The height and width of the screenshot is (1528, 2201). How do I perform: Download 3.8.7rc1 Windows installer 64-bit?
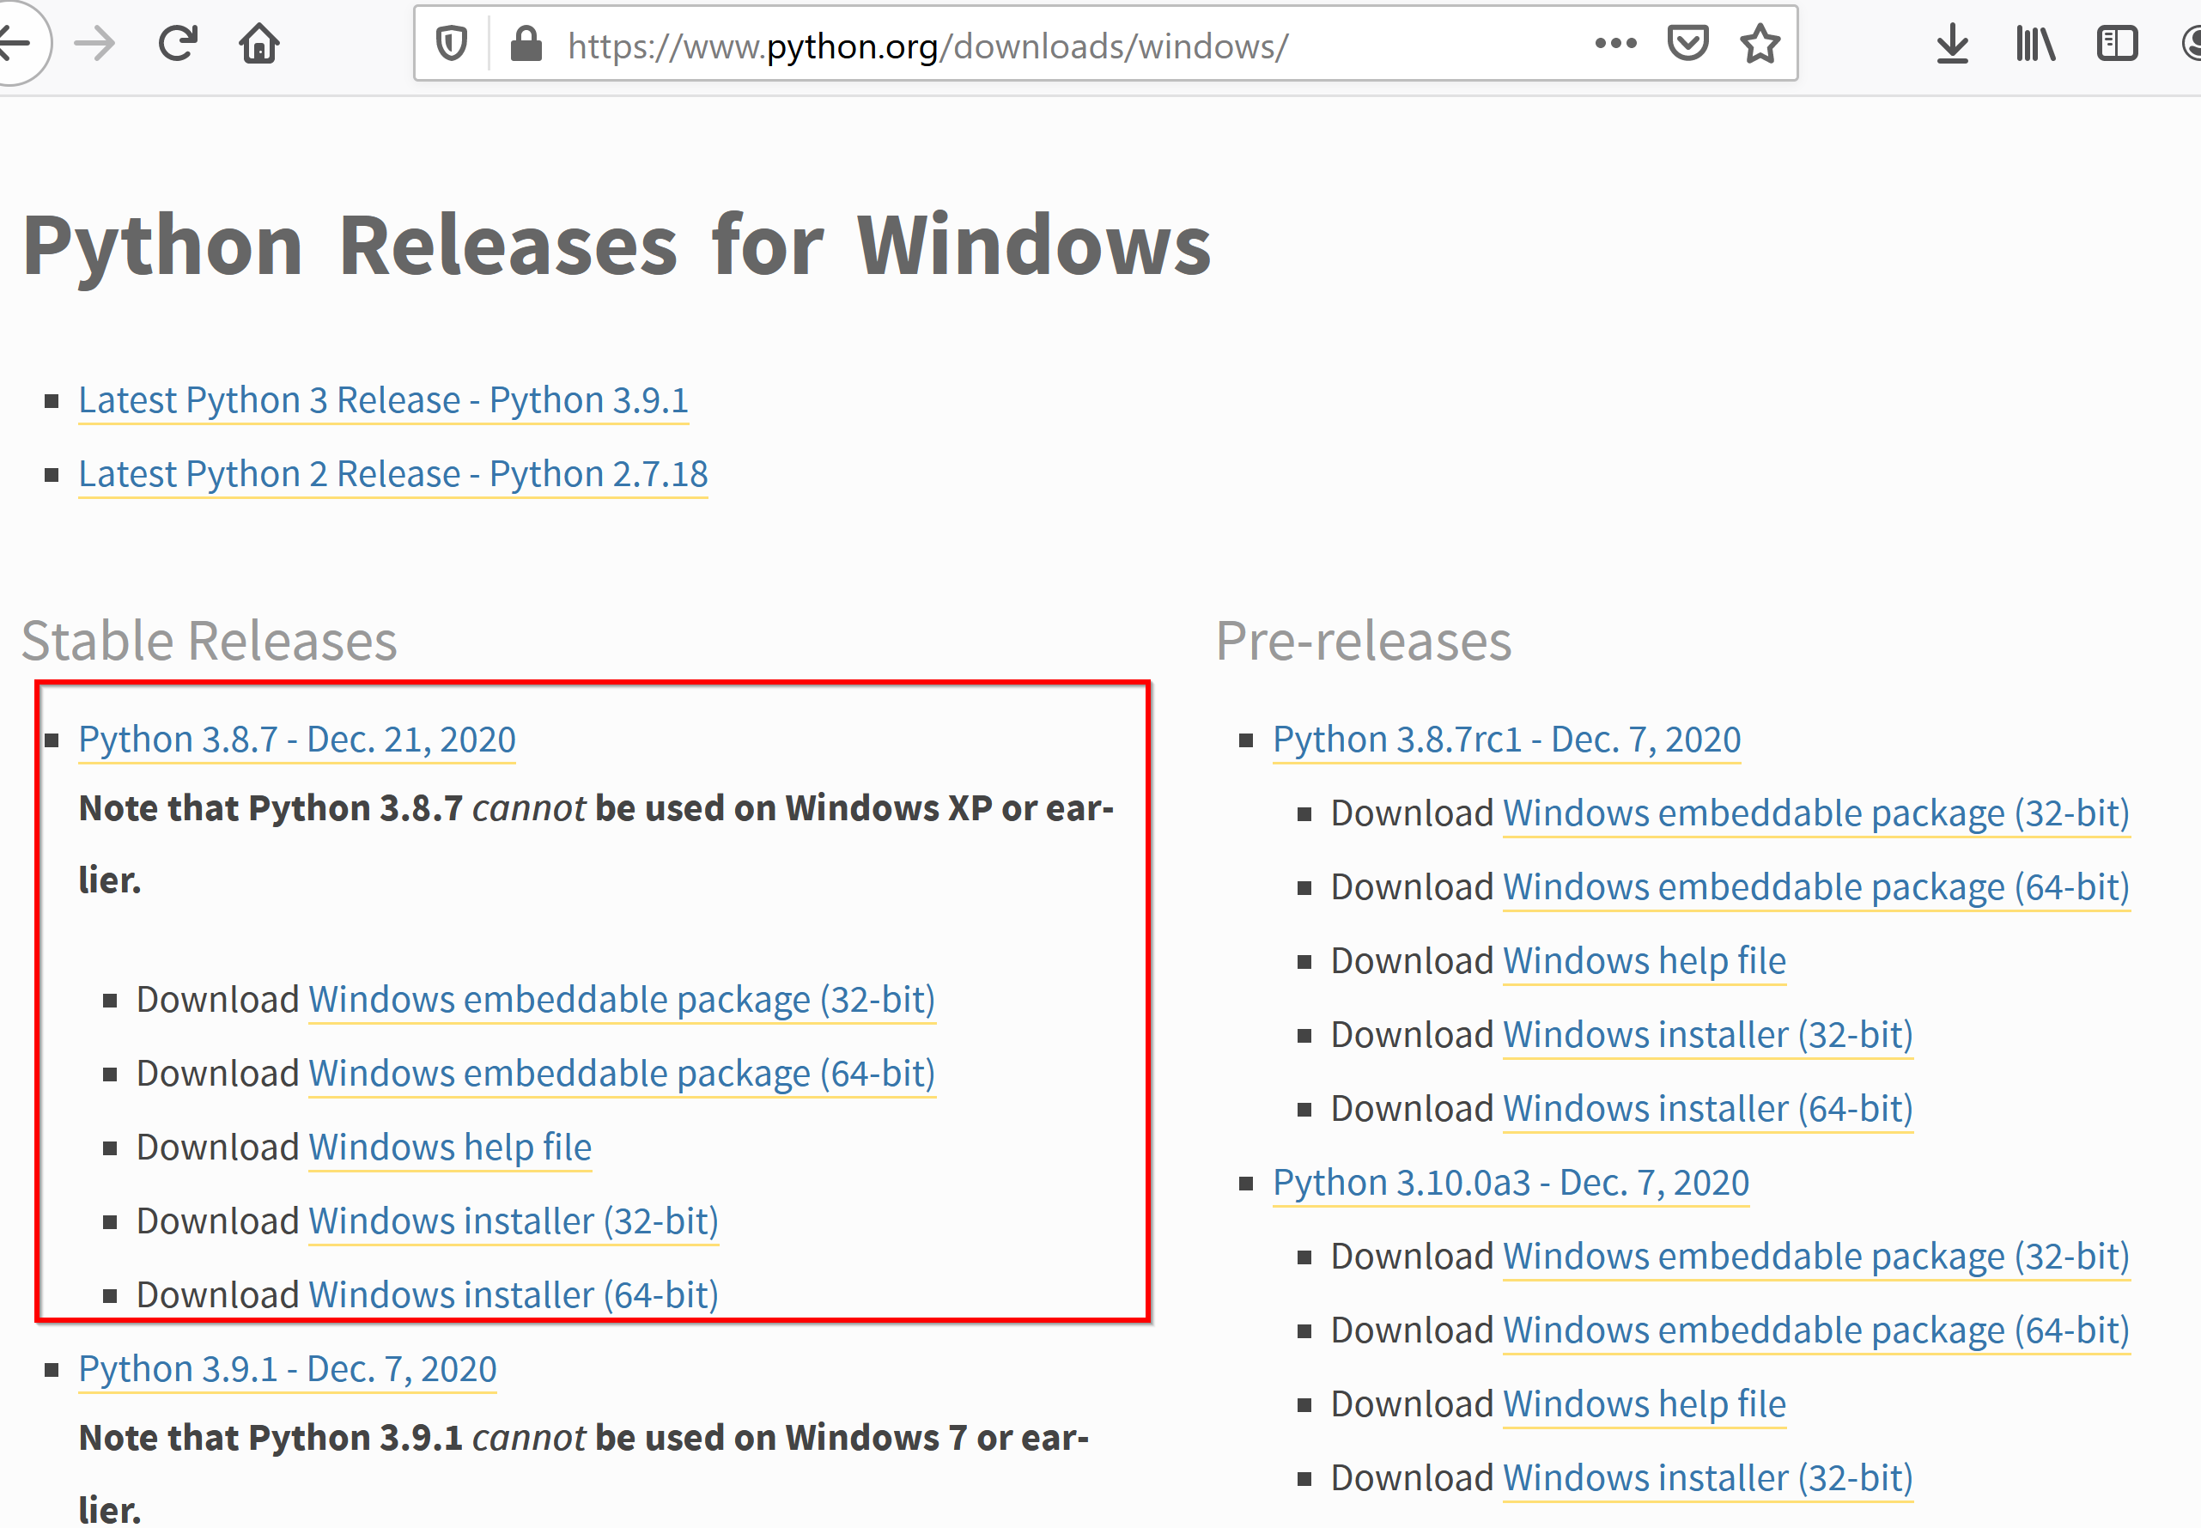[x=1707, y=1109]
